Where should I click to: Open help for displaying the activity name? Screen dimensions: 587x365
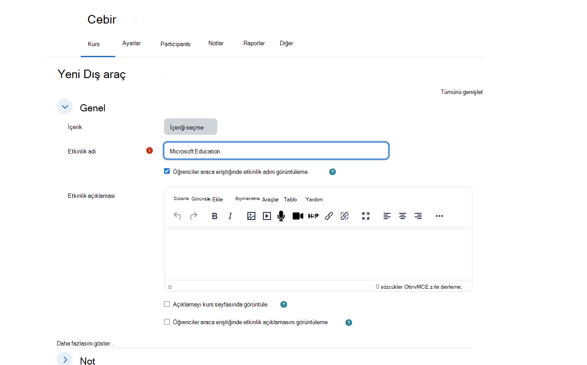click(x=333, y=172)
